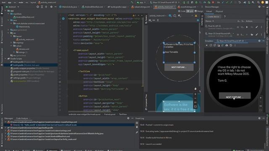Edit the Wear OS Small Round device
The image size is (269, 151).
pos(257,34)
